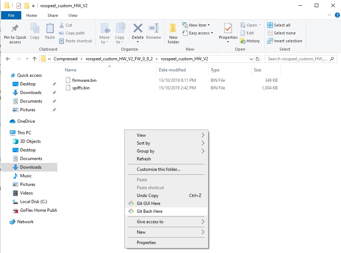
Task: Click the Up one level arrow
Action: point(35,59)
